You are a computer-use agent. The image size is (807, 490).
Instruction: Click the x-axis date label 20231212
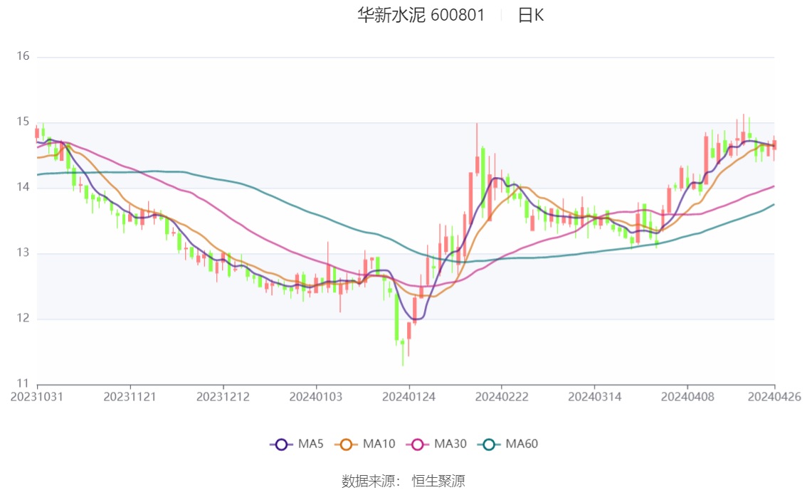tap(223, 397)
